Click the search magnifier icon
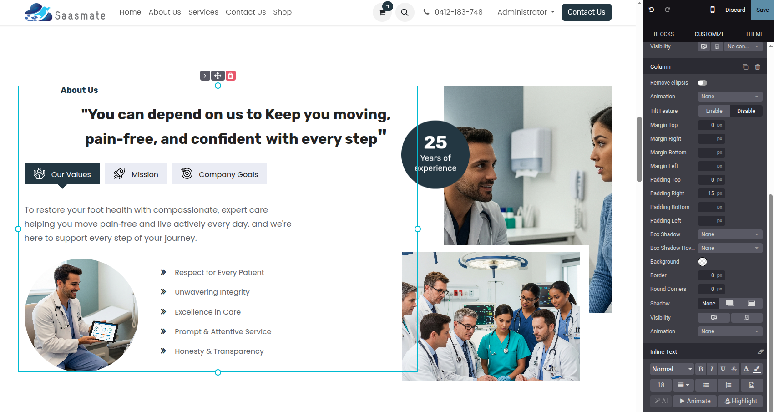The width and height of the screenshot is (774, 412). [x=405, y=12]
